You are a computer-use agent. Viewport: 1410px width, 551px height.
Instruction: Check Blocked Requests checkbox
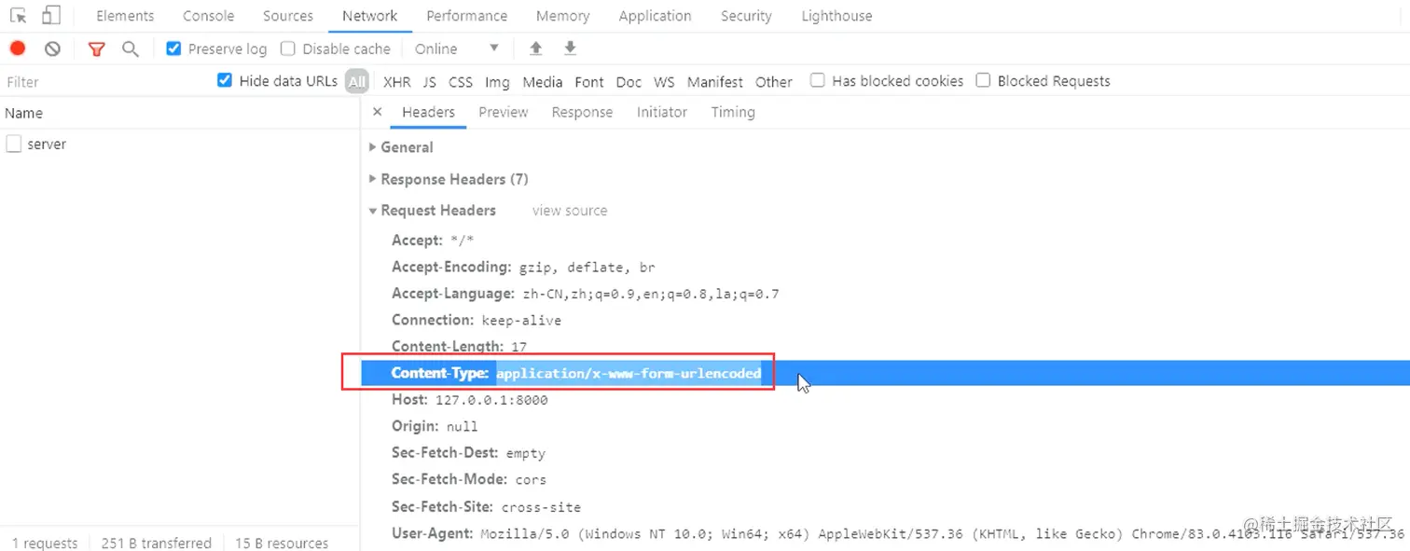983,80
